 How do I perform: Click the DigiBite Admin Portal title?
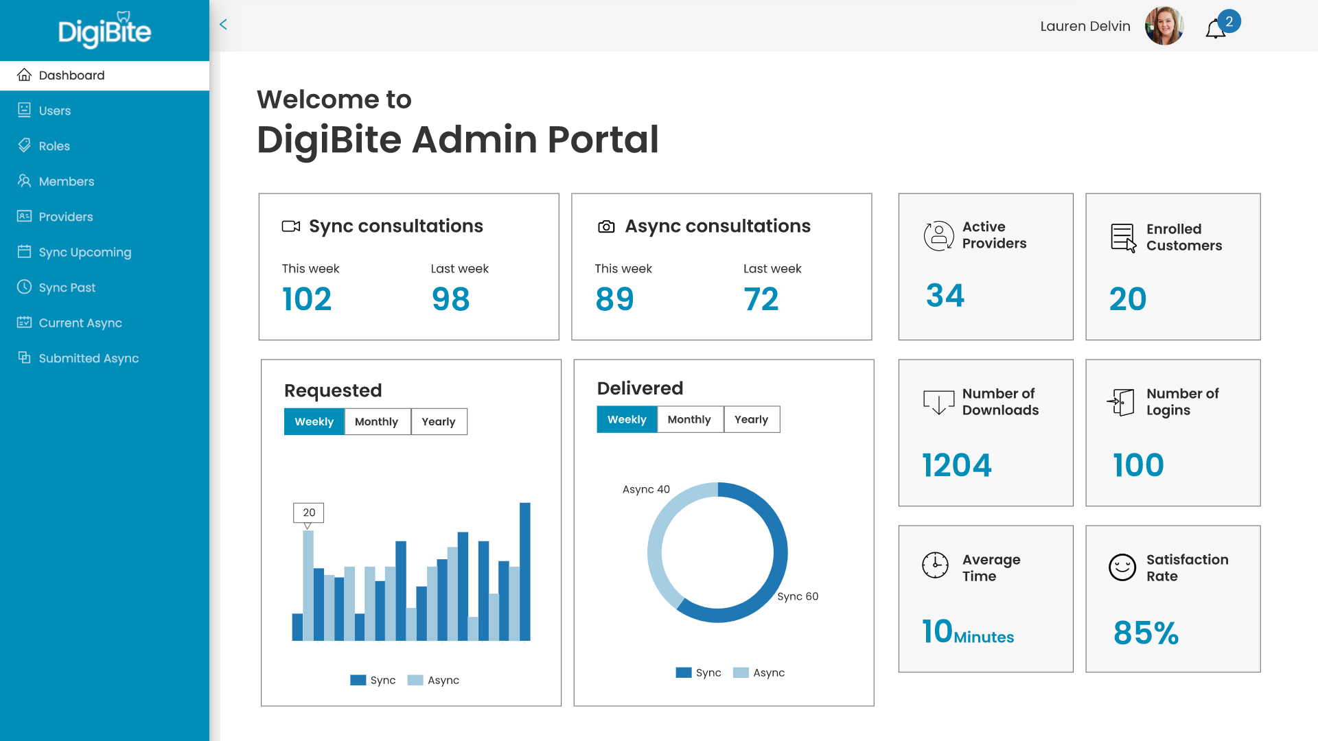458,140
